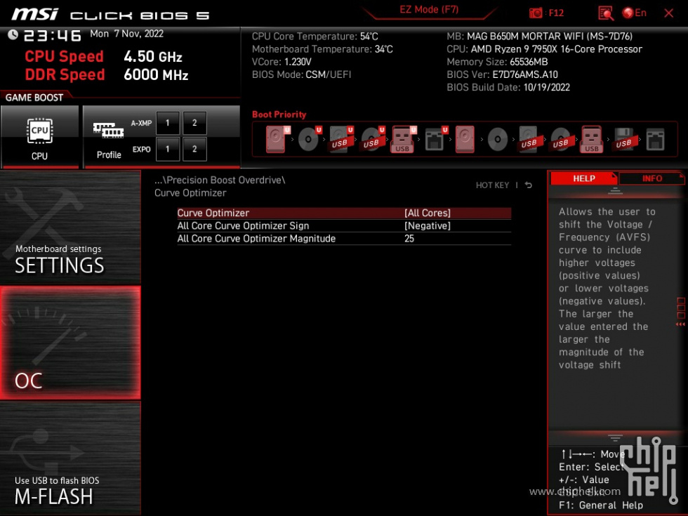The width and height of the screenshot is (688, 516).
Task: Select the All Core Curve Optimizer Magnitude label
Action: click(256, 238)
